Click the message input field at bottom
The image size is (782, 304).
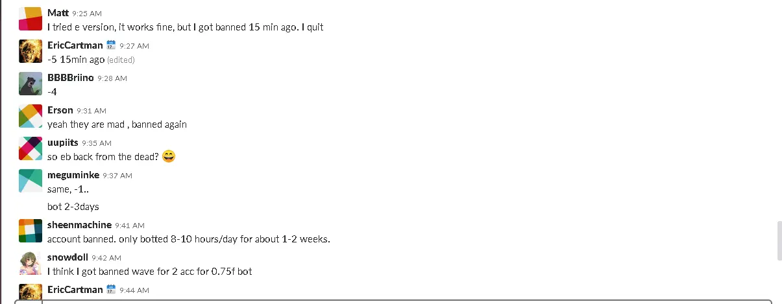tap(406, 302)
